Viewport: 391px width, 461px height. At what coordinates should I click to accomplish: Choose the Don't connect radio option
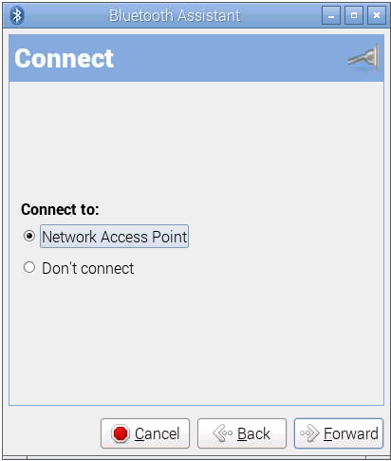pyautogui.click(x=29, y=267)
